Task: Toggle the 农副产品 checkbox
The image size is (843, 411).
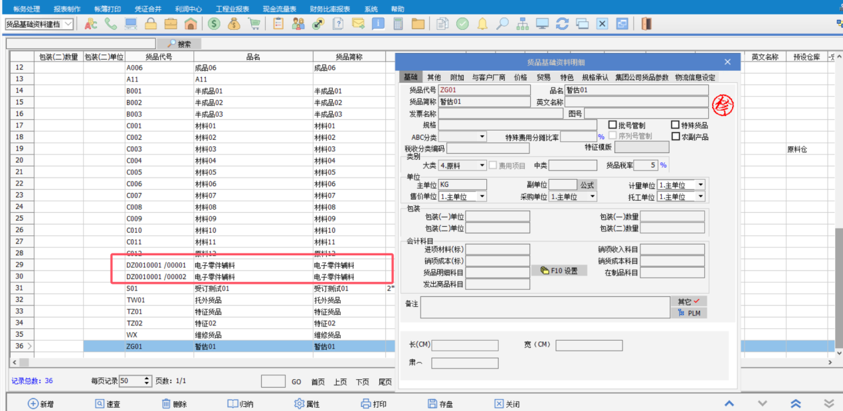Action: (675, 137)
